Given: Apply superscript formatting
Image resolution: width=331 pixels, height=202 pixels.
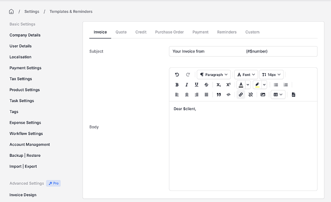Looking at the screenshot, I should coord(228,85).
